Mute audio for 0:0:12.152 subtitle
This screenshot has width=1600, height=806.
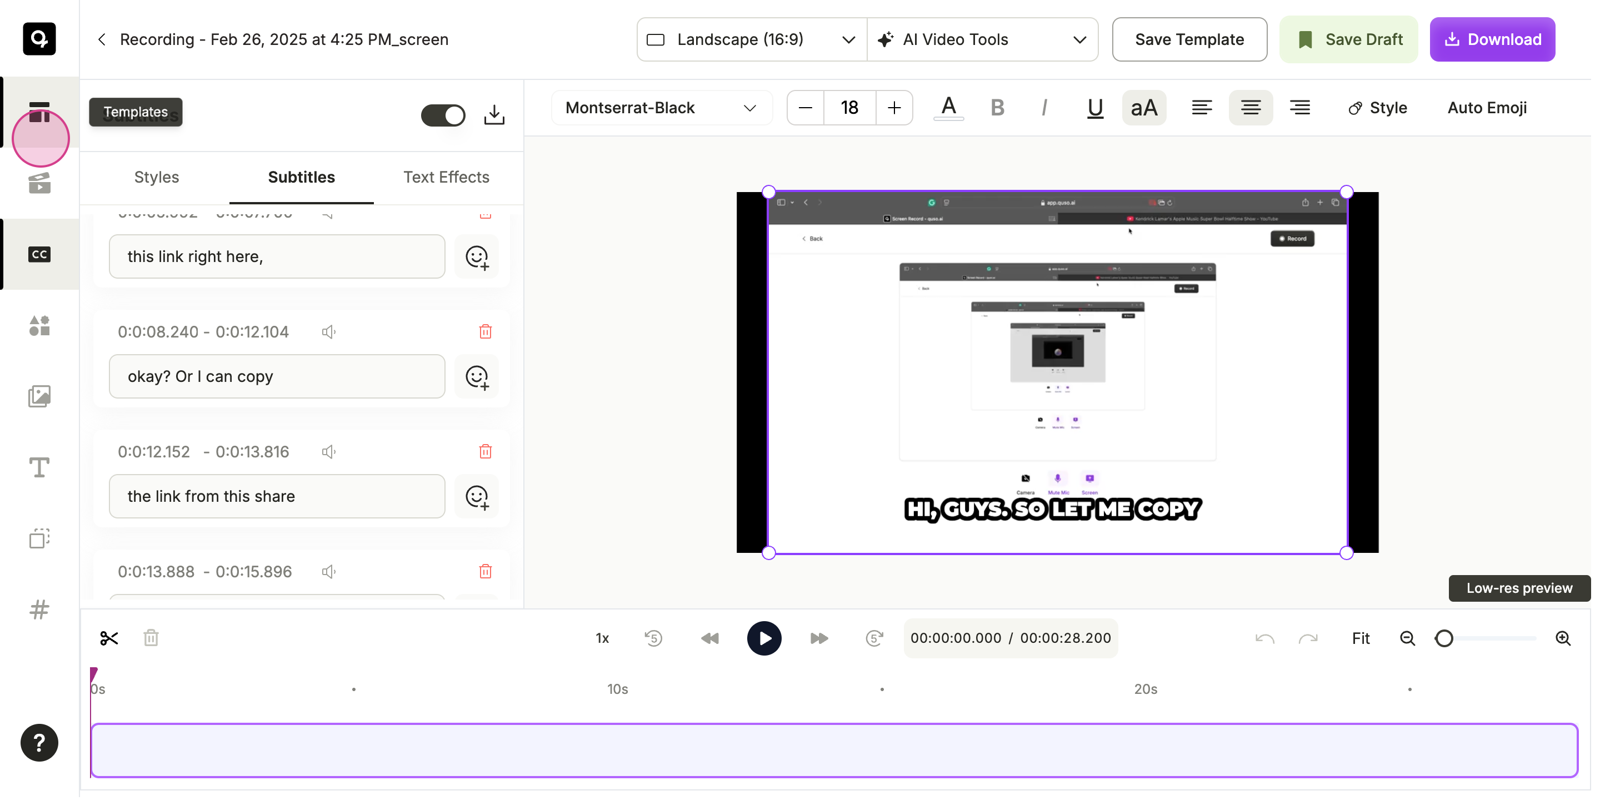coord(328,452)
